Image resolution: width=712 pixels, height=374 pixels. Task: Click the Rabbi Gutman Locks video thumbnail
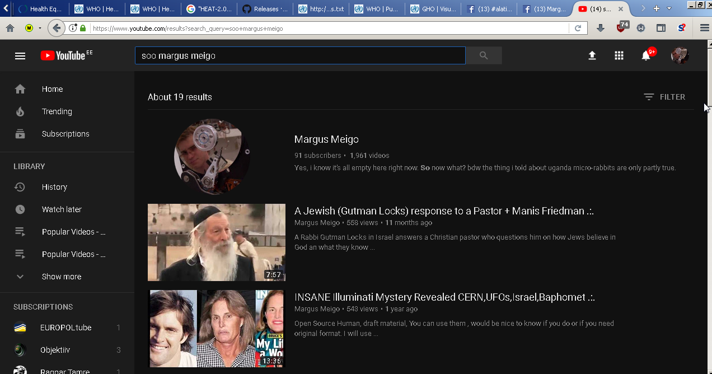[217, 242]
